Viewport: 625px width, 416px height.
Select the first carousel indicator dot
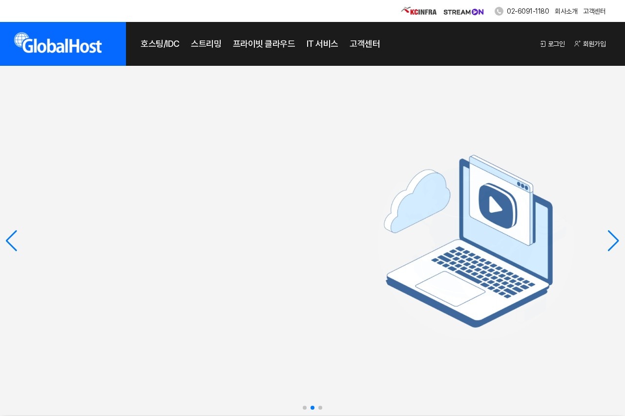[305, 408]
